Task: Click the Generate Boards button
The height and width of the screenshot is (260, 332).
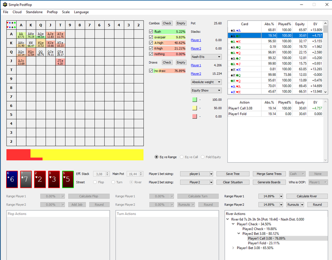Action: (x=269, y=182)
